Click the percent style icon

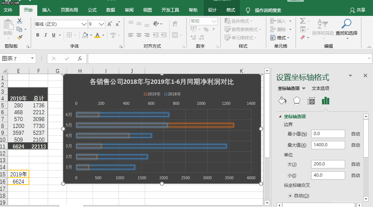pos(206,30)
